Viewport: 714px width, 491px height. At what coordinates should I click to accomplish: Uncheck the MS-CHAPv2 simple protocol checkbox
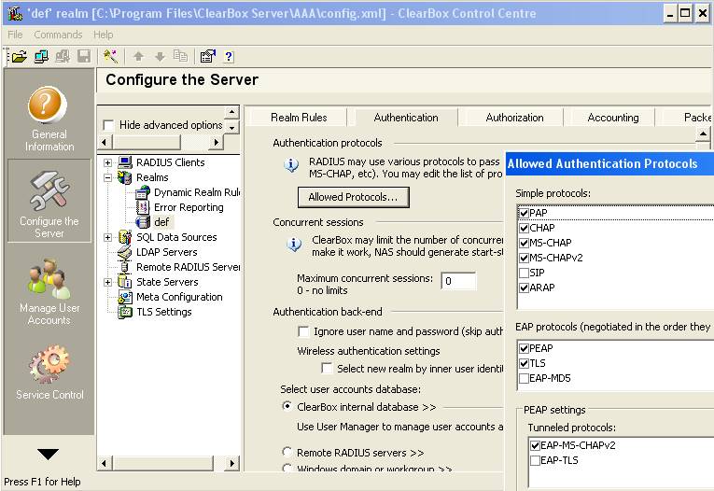pos(524,258)
